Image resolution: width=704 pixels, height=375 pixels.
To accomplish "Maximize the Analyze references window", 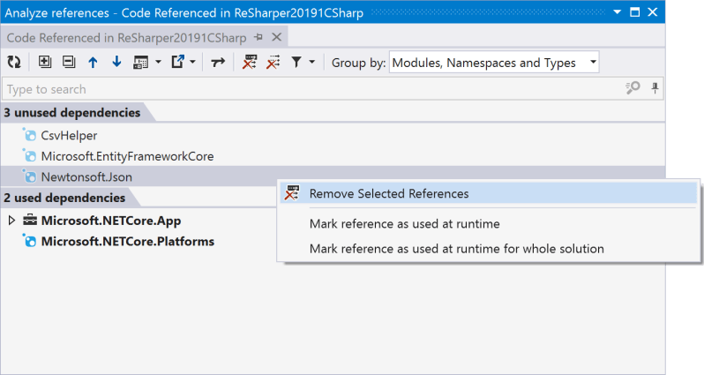I will coord(635,12).
